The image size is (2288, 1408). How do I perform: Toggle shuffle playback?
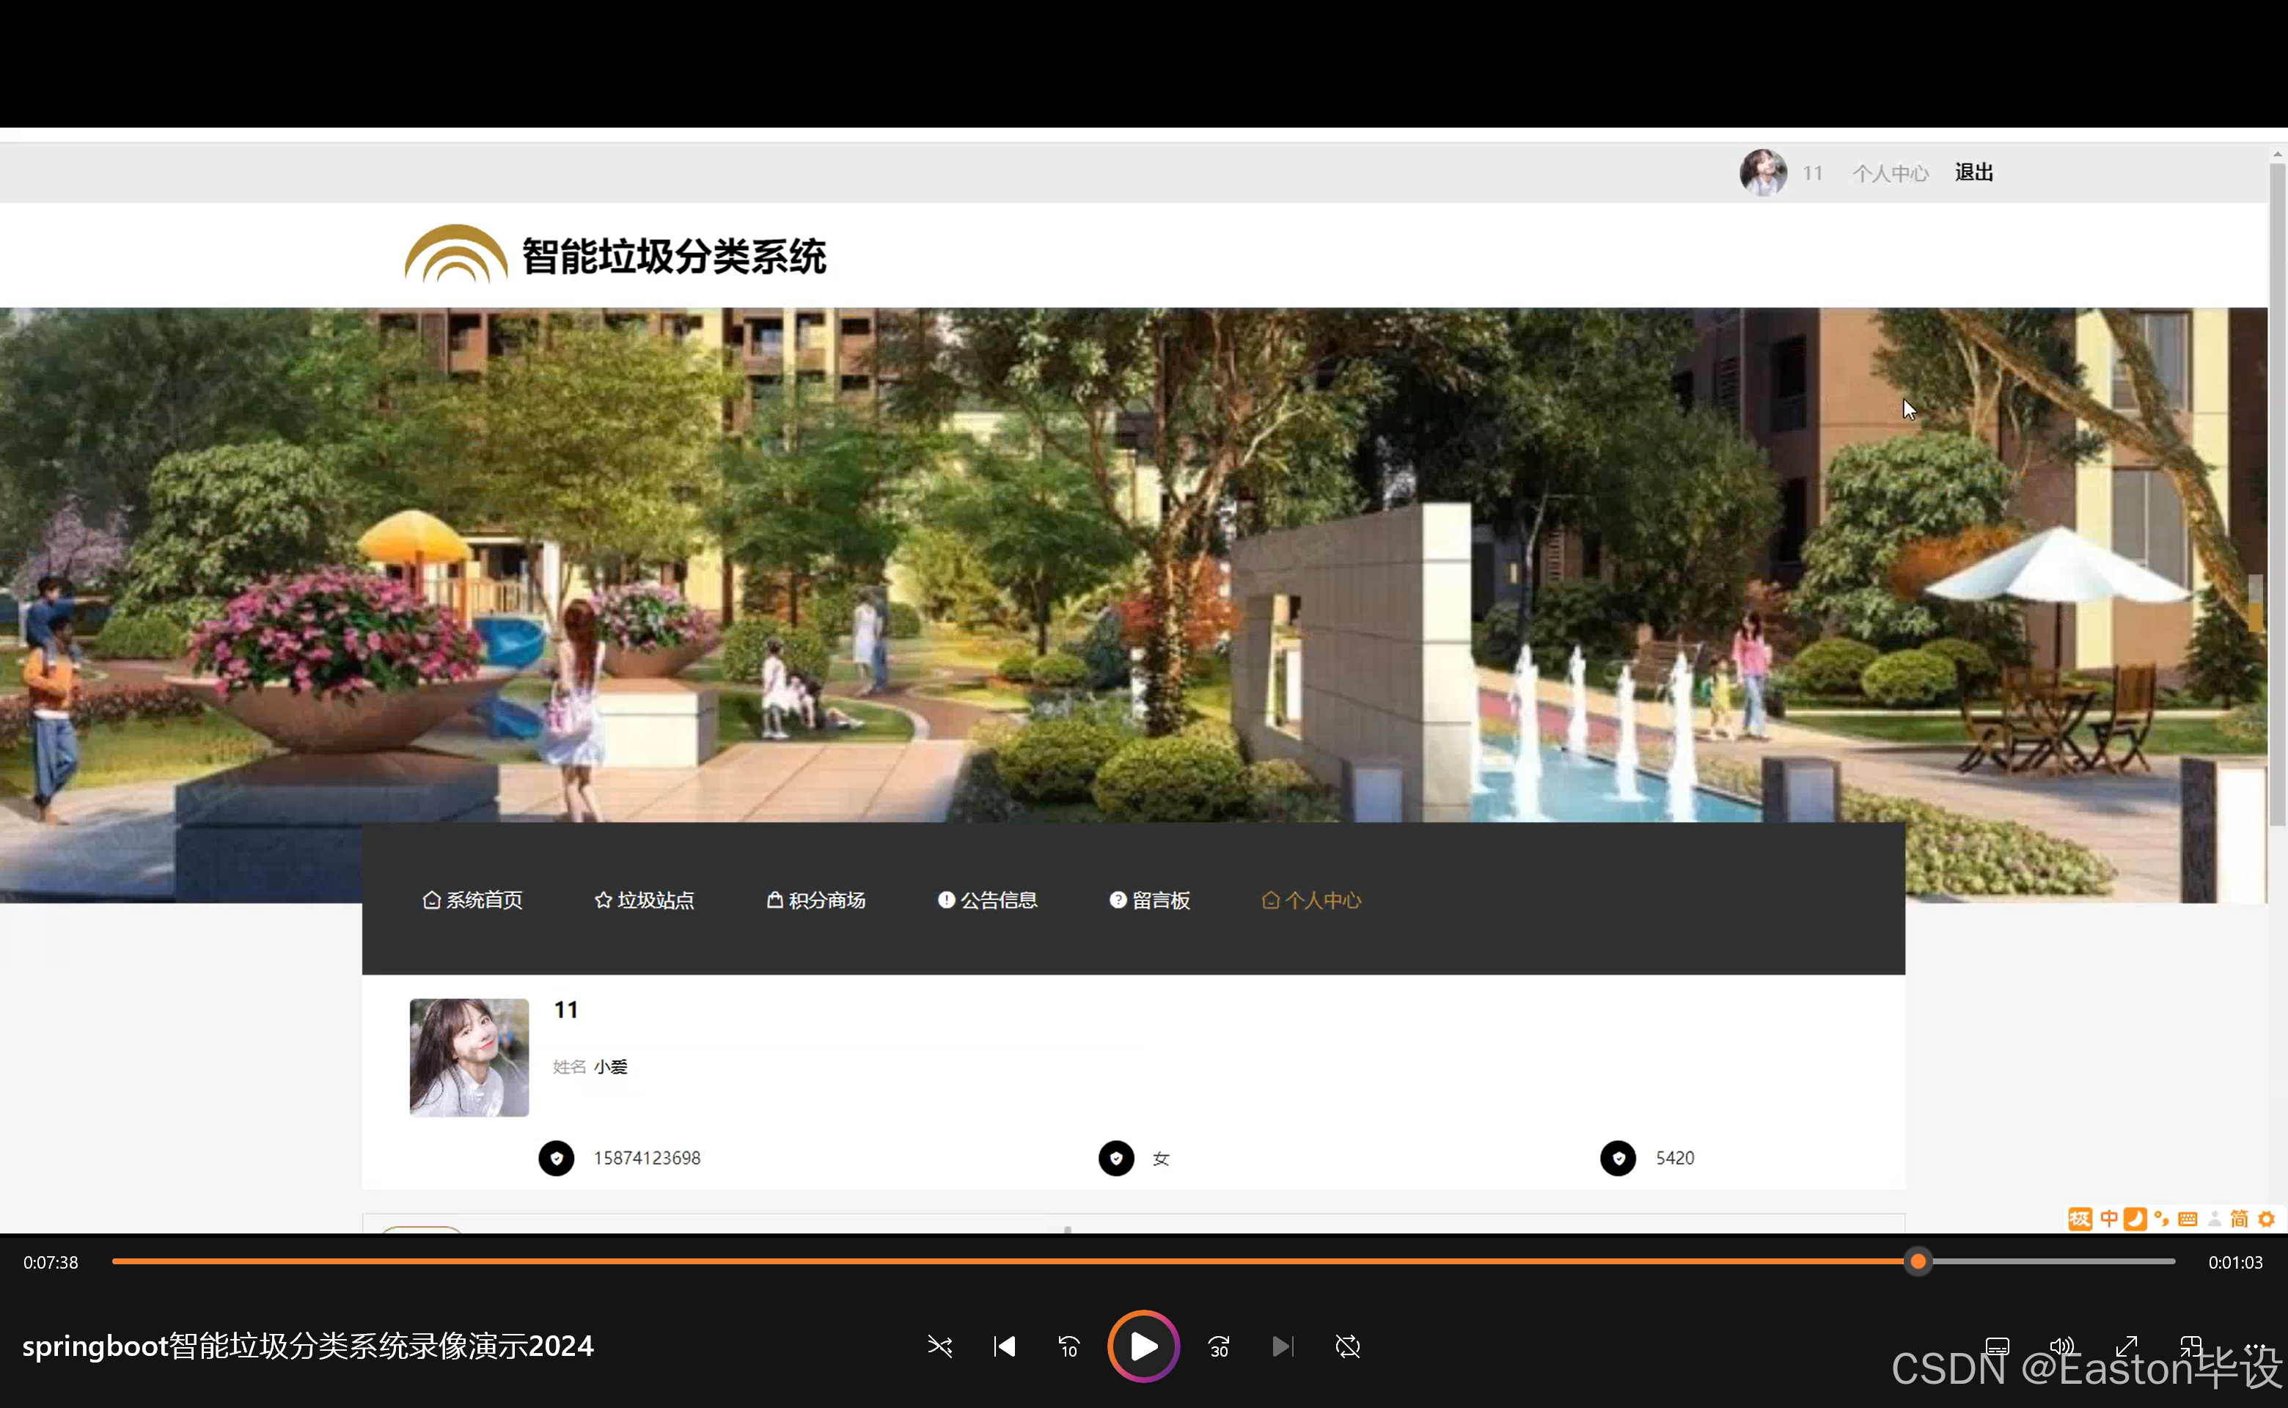click(x=939, y=1346)
